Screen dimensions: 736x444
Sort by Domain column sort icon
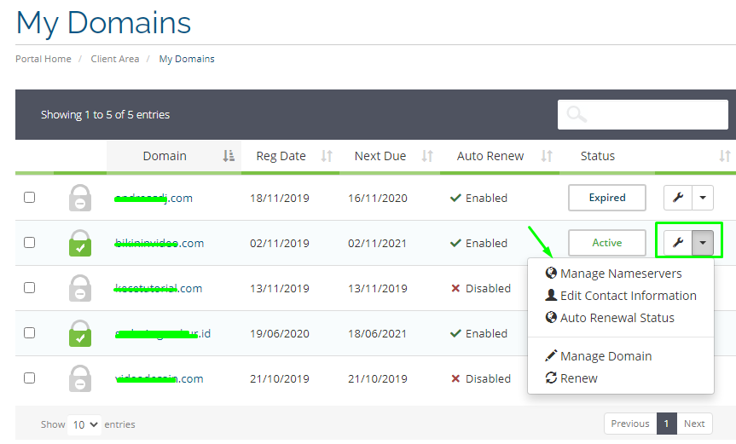point(229,156)
